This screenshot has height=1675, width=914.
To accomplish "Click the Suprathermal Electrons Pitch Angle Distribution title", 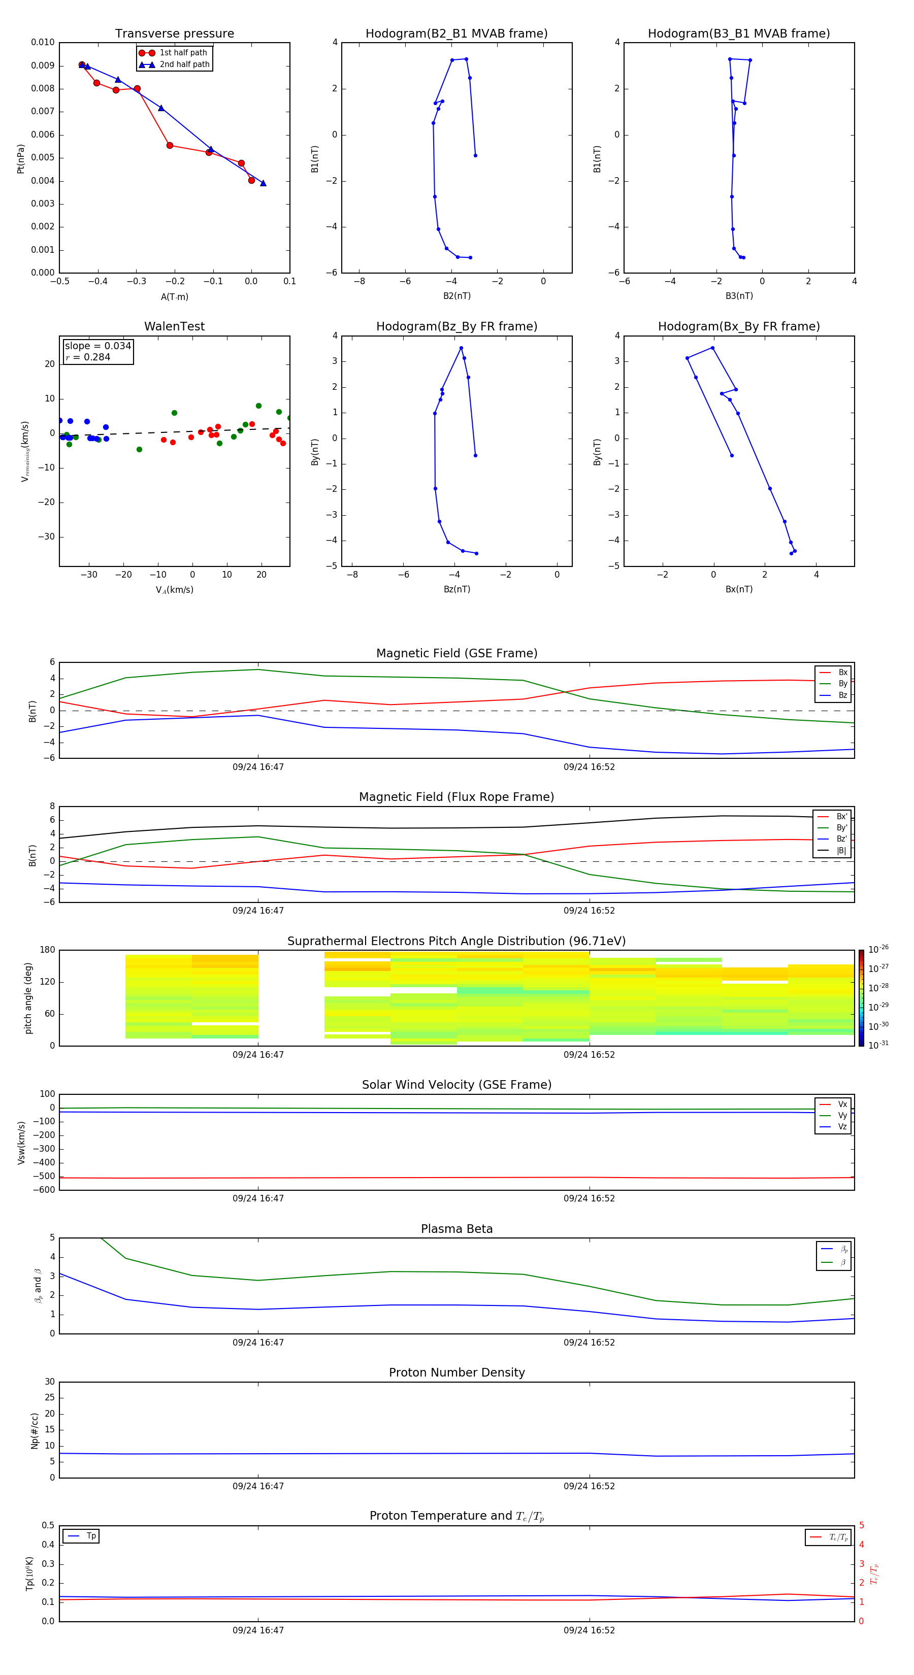I will (456, 941).
